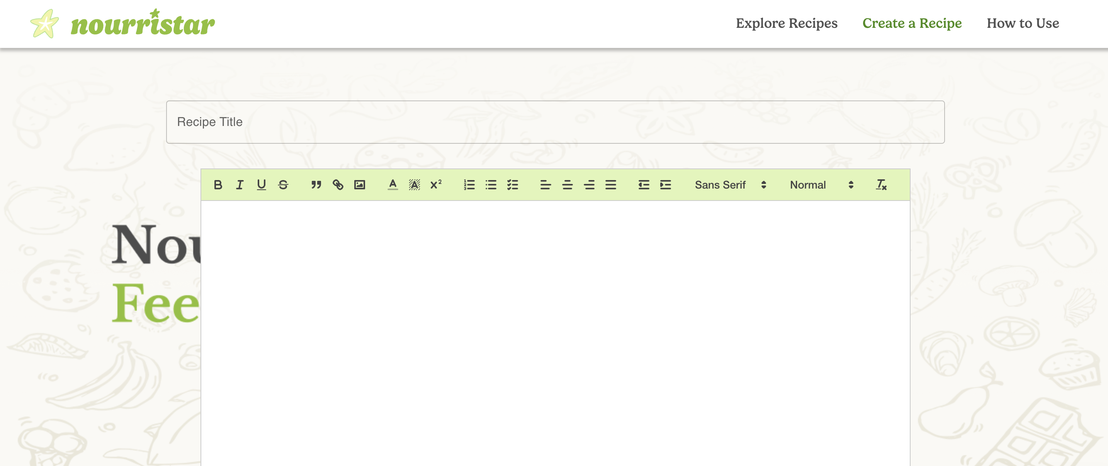Open the Sans Serif font dropdown
The height and width of the screenshot is (466, 1108).
(730, 185)
